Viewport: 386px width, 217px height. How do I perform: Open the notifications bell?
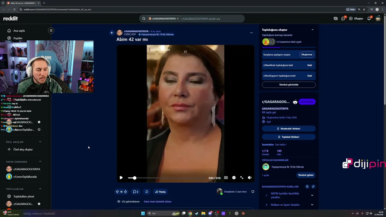pos(369,18)
